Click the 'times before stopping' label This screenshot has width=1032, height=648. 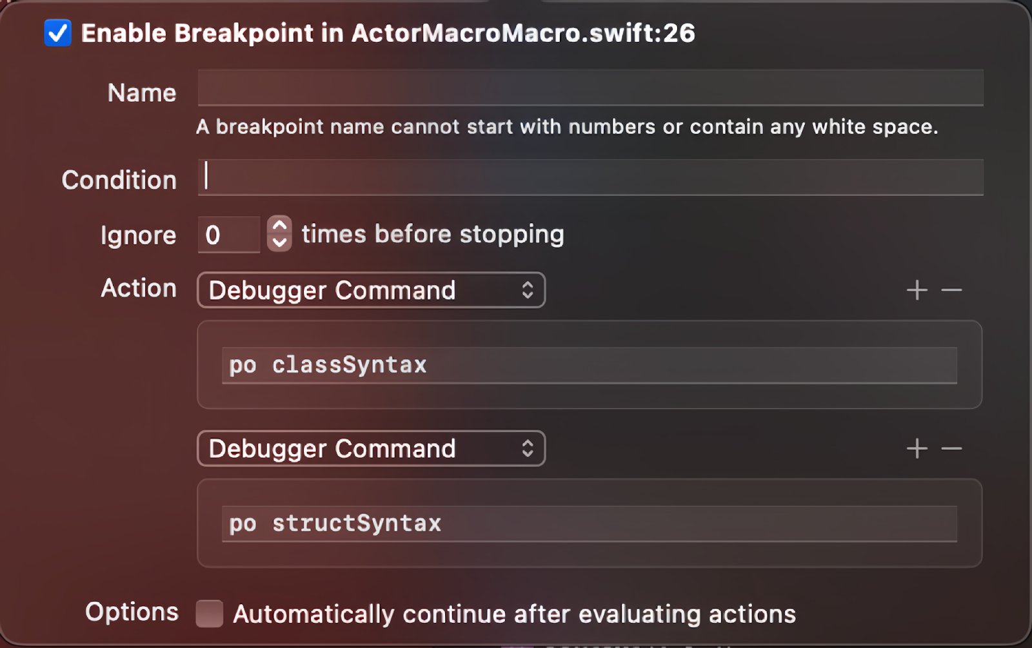tap(433, 234)
